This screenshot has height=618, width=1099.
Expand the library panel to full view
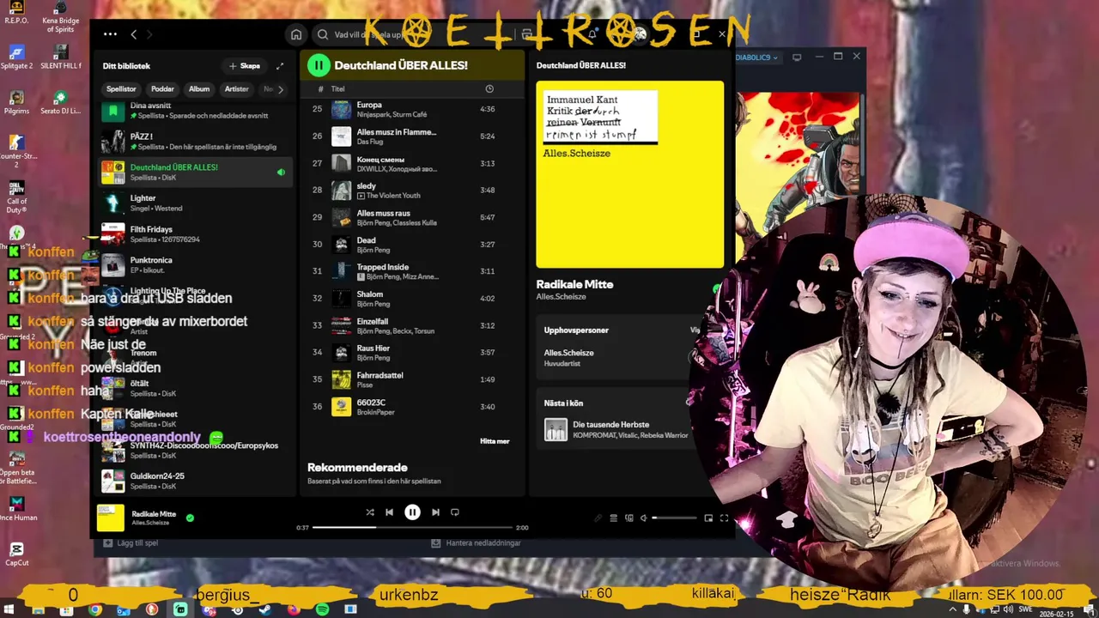click(x=279, y=66)
